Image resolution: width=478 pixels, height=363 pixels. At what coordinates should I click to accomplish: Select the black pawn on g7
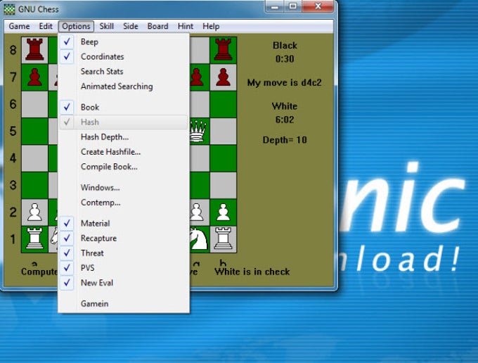point(197,77)
